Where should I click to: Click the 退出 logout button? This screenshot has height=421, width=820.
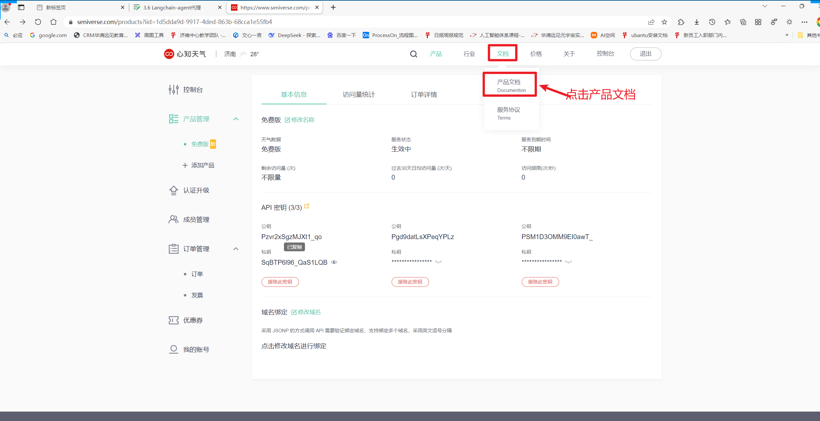tap(645, 54)
